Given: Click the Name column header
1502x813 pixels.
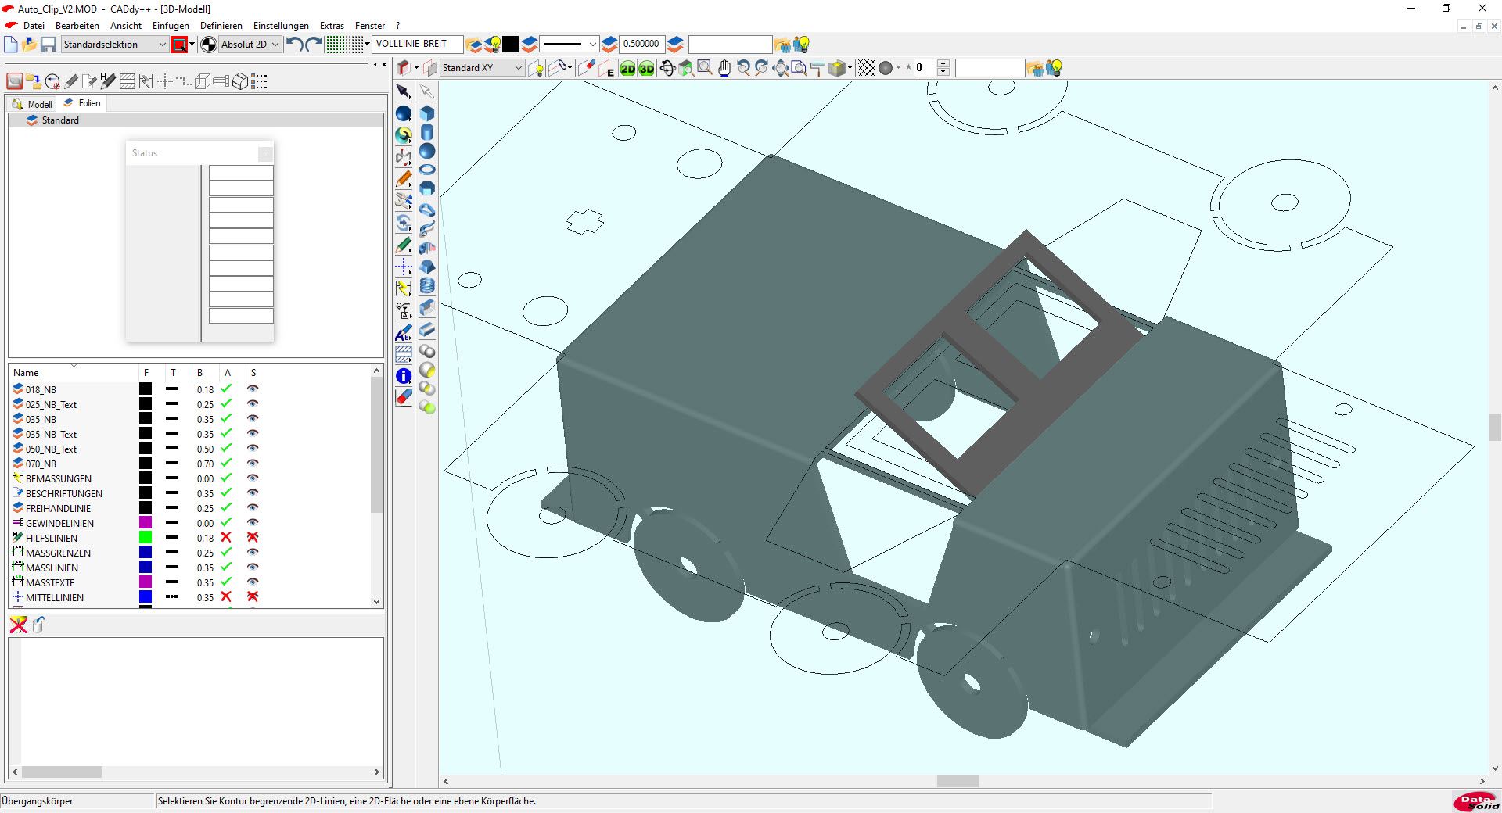Looking at the screenshot, I should pos(26,373).
